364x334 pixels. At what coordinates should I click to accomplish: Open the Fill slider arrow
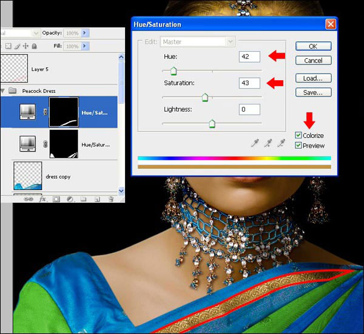[x=85, y=46]
